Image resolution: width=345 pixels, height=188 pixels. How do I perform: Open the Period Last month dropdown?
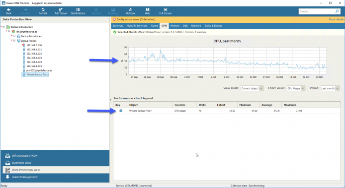[x=330, y=88]
